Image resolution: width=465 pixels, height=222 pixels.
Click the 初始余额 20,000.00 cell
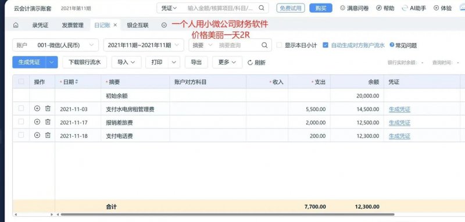pyautogui.click(x=357, y=96)
